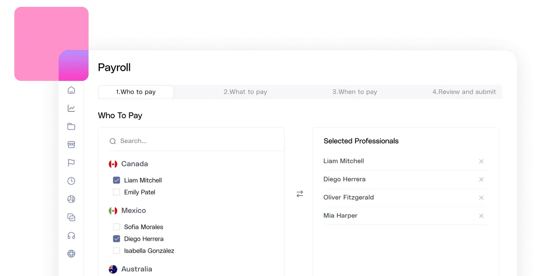Click Liam Mitchell in Selected Professionals list
The width and height of the screenshot is (550, 276).
344,161
